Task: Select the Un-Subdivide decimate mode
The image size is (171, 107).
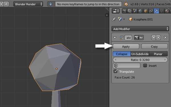Action: pos(140,54)
